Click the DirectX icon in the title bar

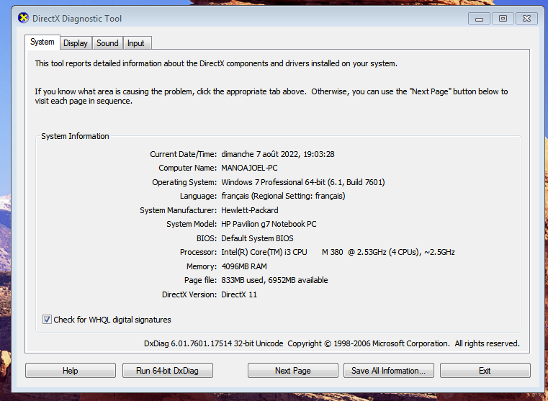[23, 18]
